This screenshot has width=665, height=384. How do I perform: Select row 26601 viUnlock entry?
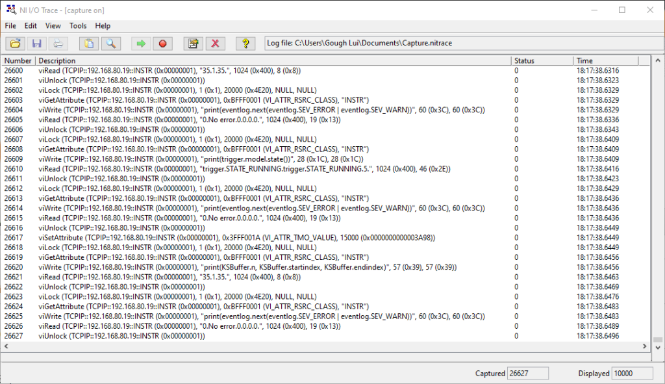tap(326, 80)
